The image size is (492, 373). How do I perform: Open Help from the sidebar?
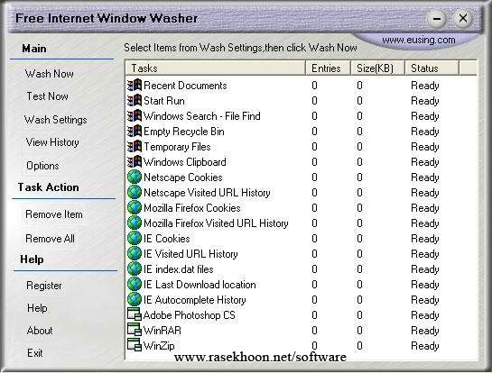coord(37,308)
